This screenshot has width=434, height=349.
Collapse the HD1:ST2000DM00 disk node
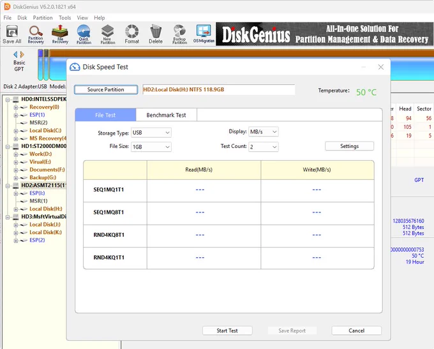tap(8, 146)
